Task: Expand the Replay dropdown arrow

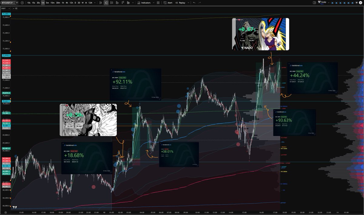Action: click(188, 3)
